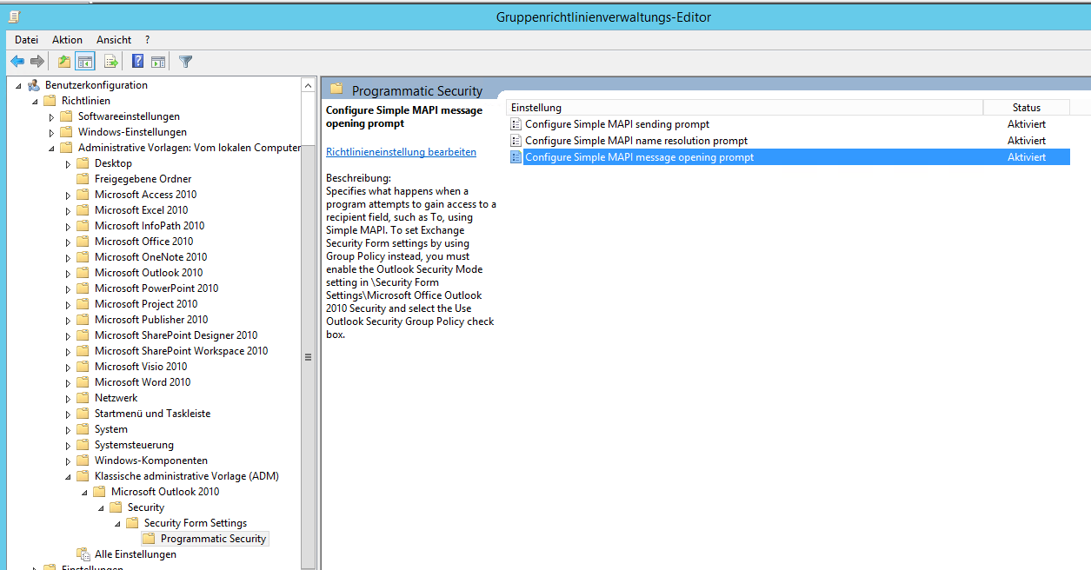Viewport: 1091px width, 570px height.
Task: Click the Forward arrow in toolbar
Action: [x=37, y=62]
